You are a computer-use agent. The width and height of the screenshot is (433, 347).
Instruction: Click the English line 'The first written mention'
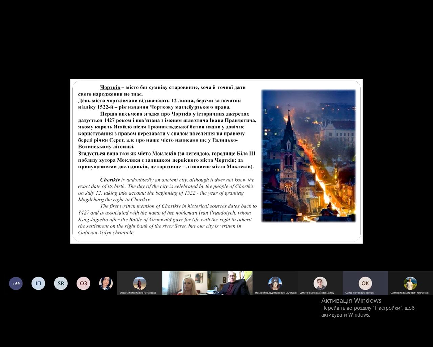pos(178,206)
